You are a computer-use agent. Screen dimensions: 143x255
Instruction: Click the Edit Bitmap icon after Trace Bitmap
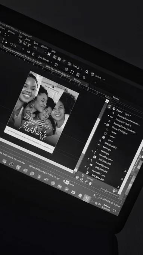coord(56,64)
